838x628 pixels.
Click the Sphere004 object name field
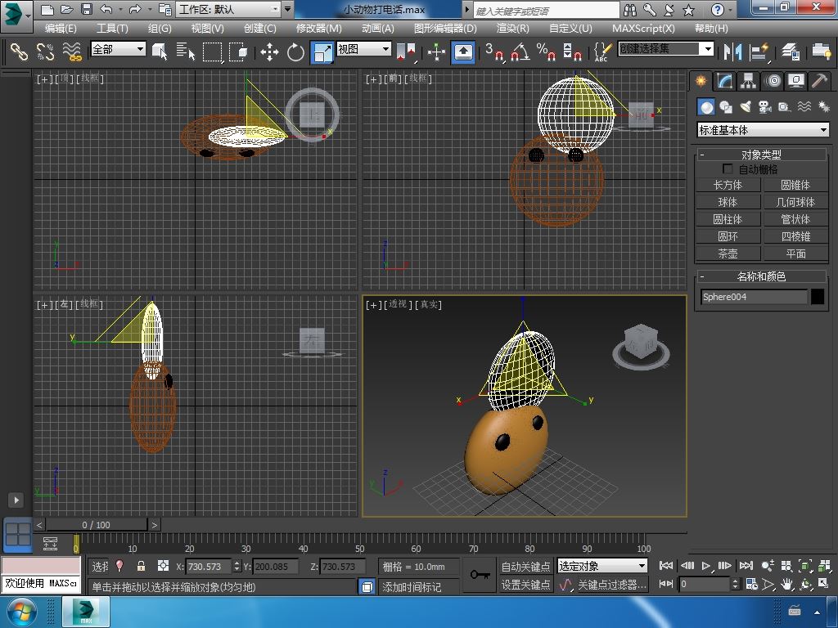pyautogui.click(x=754, y=297)
